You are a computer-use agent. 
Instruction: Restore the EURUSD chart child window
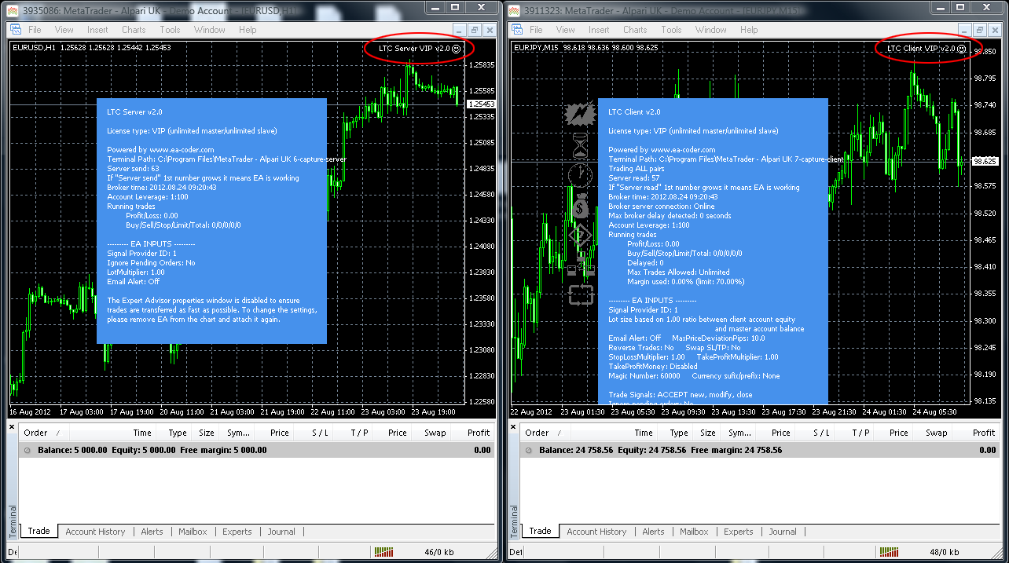pyautogui.click(x=475, y=30)
